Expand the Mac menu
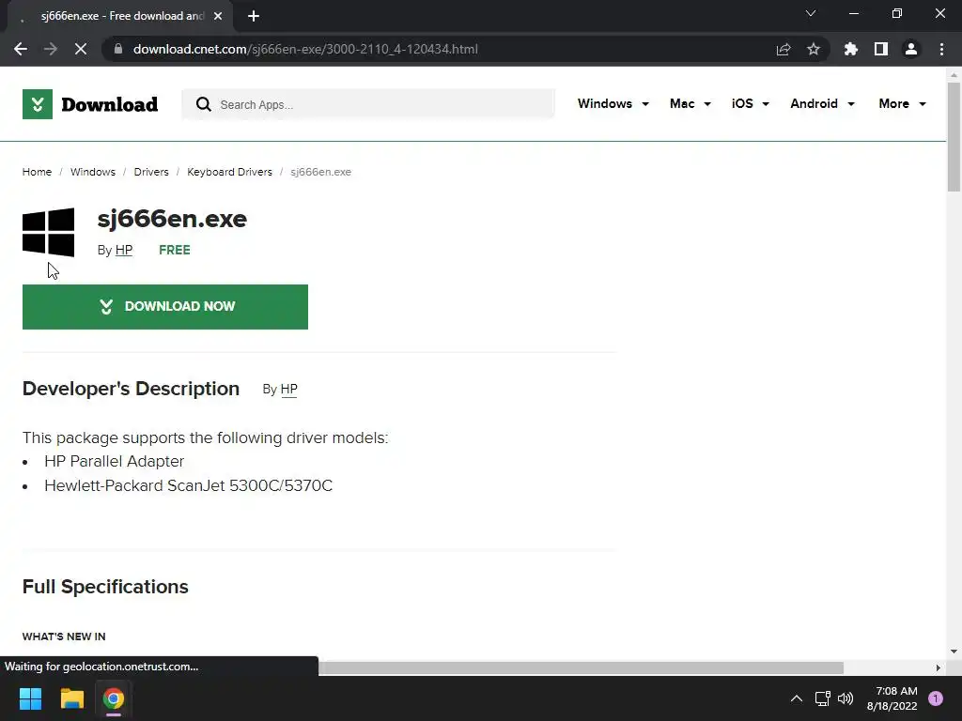This screenshot has width=962, height=721. pos(690,103)
